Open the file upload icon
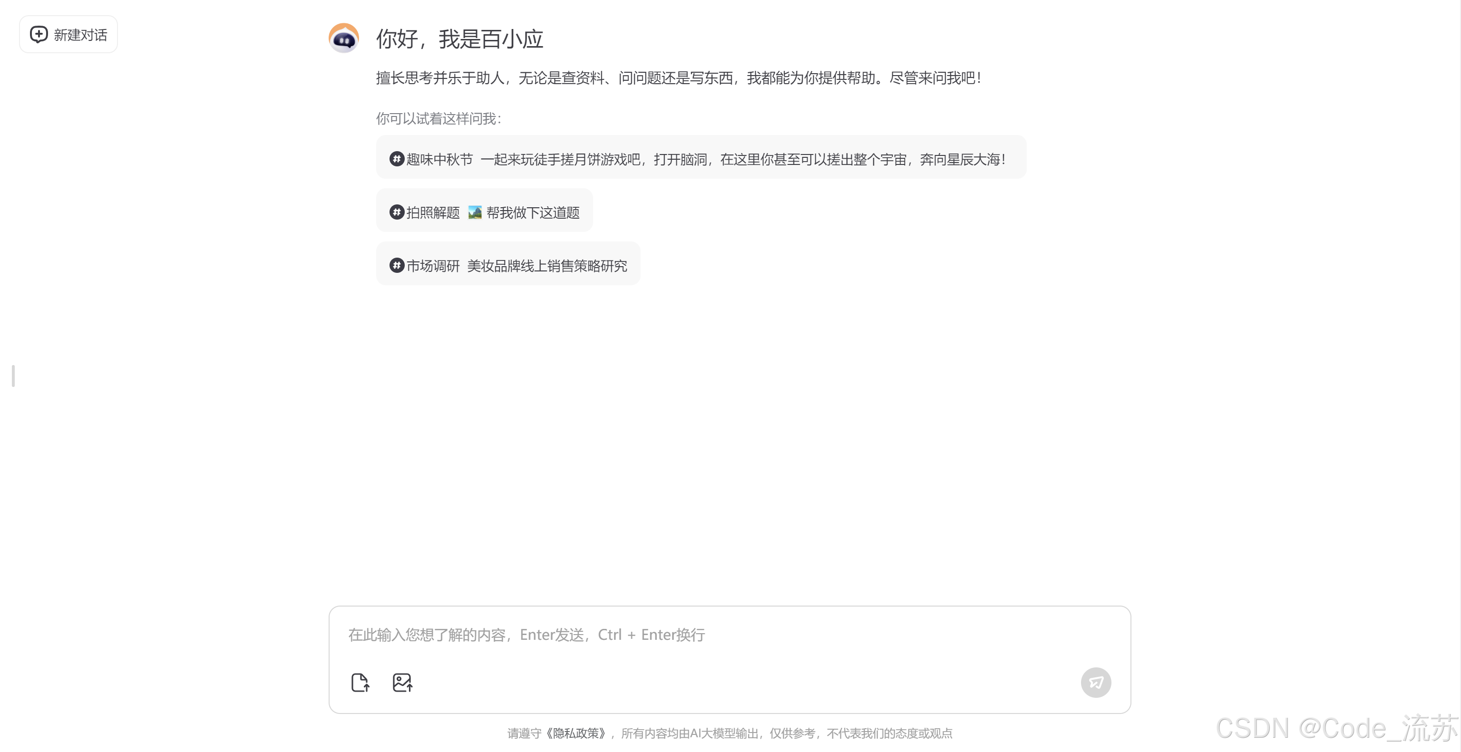The width and height of the screenshot is (1461, 752). point(360,682)
